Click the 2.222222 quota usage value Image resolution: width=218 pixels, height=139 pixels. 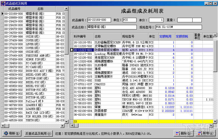(x=167, y=111)
